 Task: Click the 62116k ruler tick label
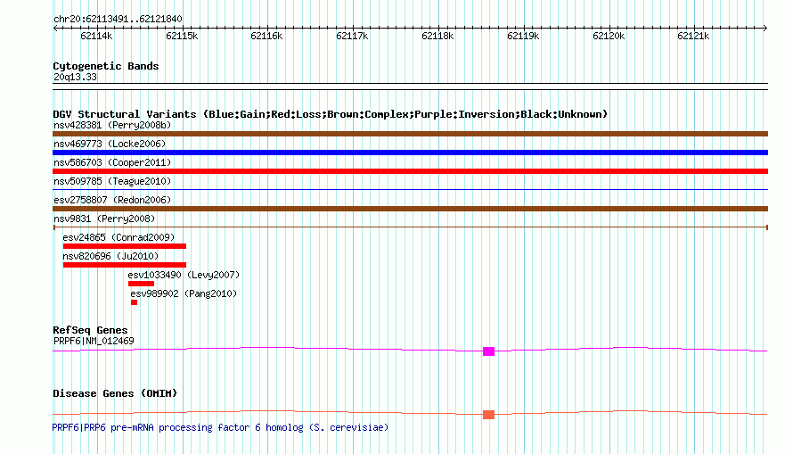click(266, 36)
